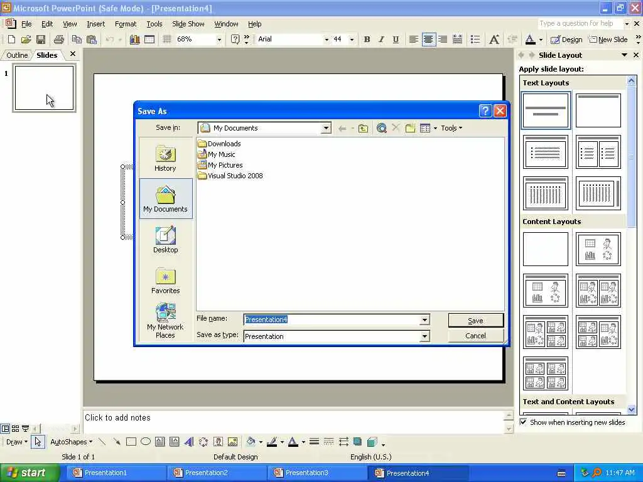This screenshot has height=482, width=643.
Task: Select Align Right
Action: [443, 40]
